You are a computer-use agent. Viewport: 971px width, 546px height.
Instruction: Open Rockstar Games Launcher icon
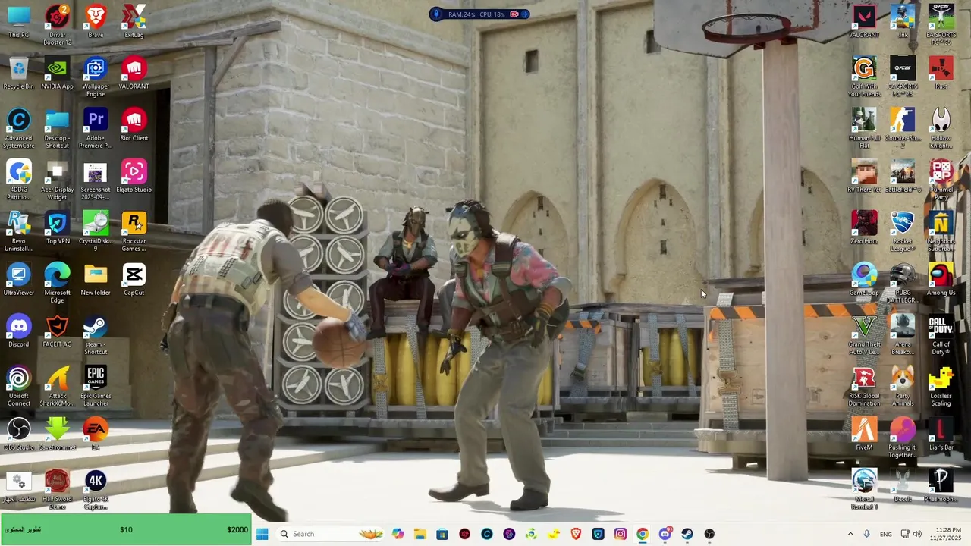tap(134, 231)
